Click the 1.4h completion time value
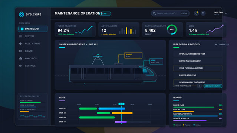 coord(193,30)
